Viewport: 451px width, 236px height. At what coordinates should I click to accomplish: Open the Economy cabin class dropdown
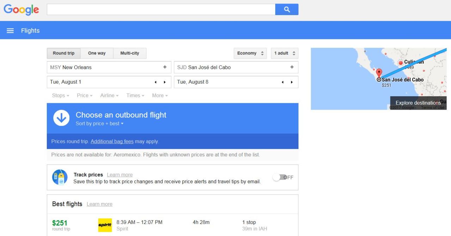tap(250, 53)
